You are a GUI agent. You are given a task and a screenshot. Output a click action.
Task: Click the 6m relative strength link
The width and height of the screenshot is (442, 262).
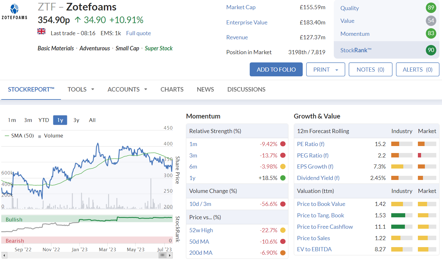(x=193, y=167)
